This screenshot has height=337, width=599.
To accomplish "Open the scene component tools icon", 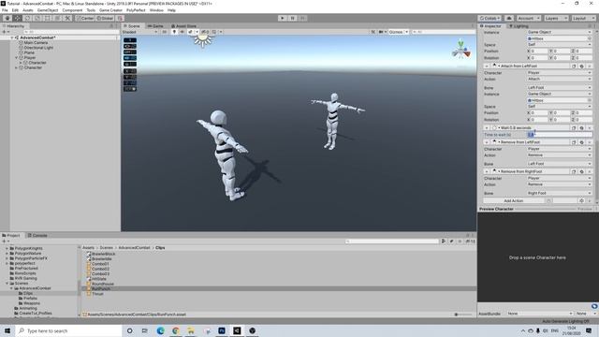I will point(373,32).
